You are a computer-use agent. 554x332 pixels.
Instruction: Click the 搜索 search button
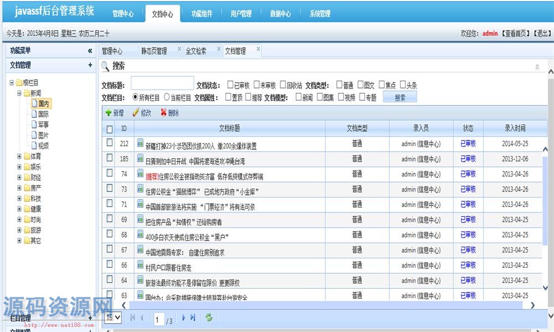point(399,96)
